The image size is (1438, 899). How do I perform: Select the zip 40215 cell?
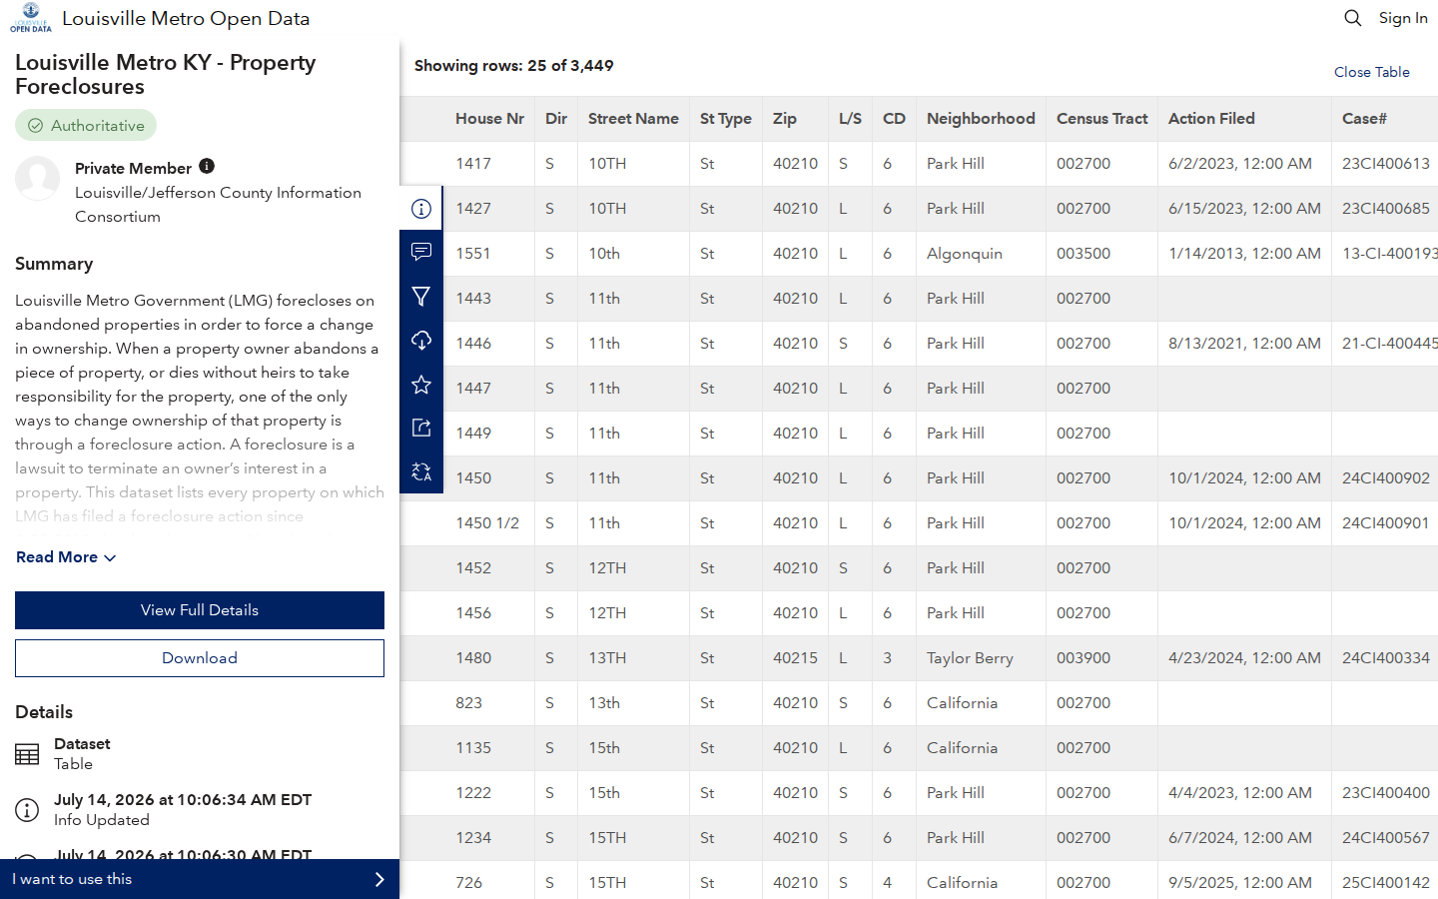pos(795,658)
